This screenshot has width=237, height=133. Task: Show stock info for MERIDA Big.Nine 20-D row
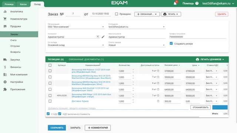coord(158,83)
